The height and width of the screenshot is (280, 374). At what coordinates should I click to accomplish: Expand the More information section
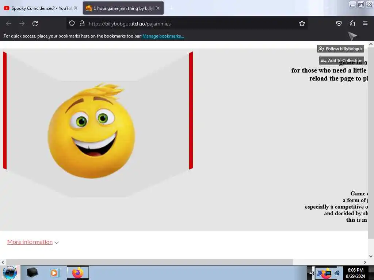point(30,242)
